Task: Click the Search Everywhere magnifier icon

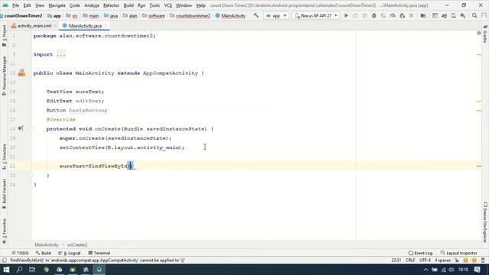Action: 474,15
